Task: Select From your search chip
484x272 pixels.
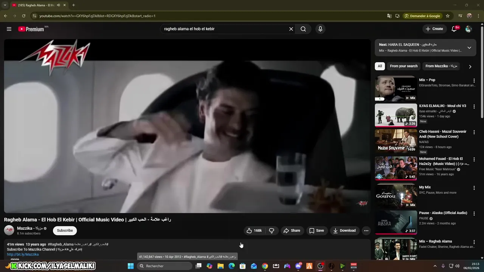Action: (x=404, y=66)
